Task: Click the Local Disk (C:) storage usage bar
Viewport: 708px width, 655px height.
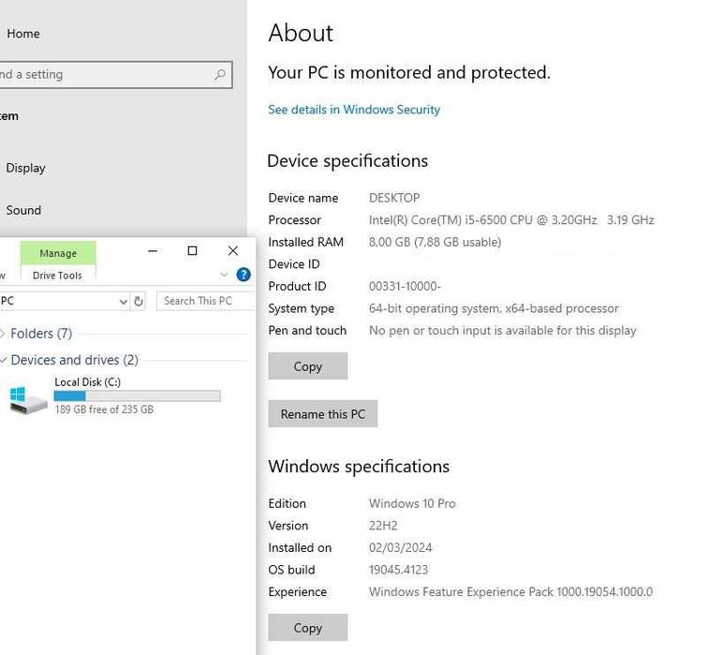Action: [x=137, y=396]
